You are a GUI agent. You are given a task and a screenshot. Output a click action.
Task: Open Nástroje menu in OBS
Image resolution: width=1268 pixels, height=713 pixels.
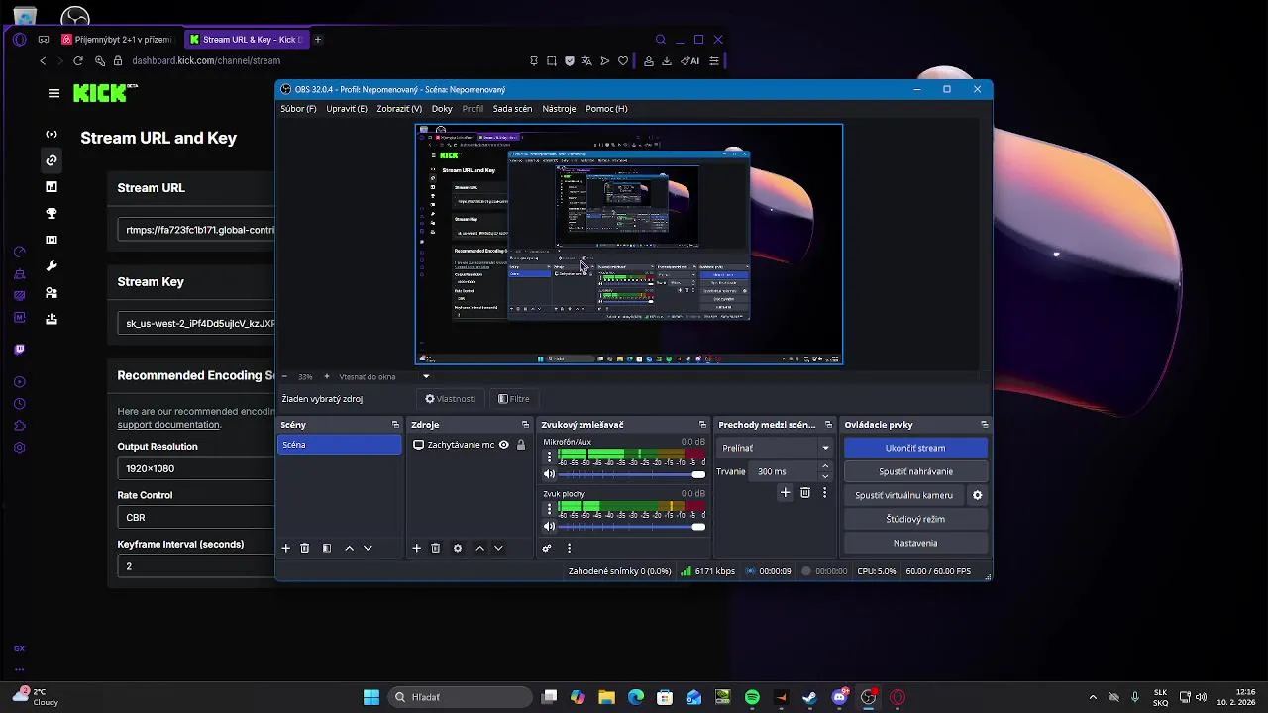click(559, 109)
